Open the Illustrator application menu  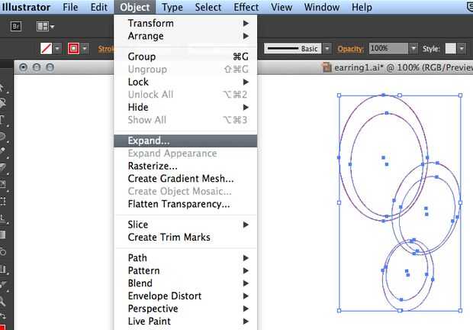(26, 7)
